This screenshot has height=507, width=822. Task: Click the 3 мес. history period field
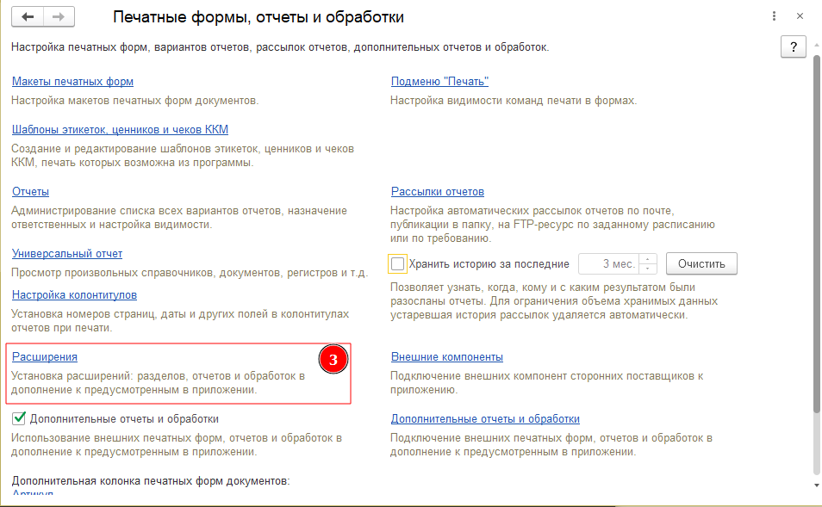[x=608, y=264]
